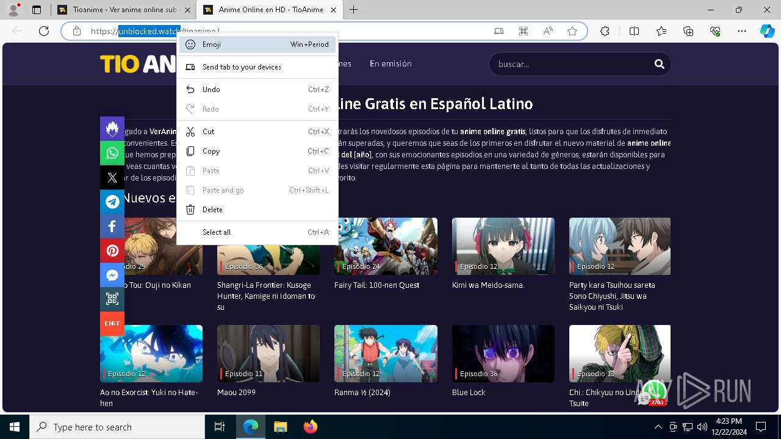Open Fairy Tail Episodio 24 thumbnail
The width and height of the screenshot is (781, 439).
tap(386, 246)
